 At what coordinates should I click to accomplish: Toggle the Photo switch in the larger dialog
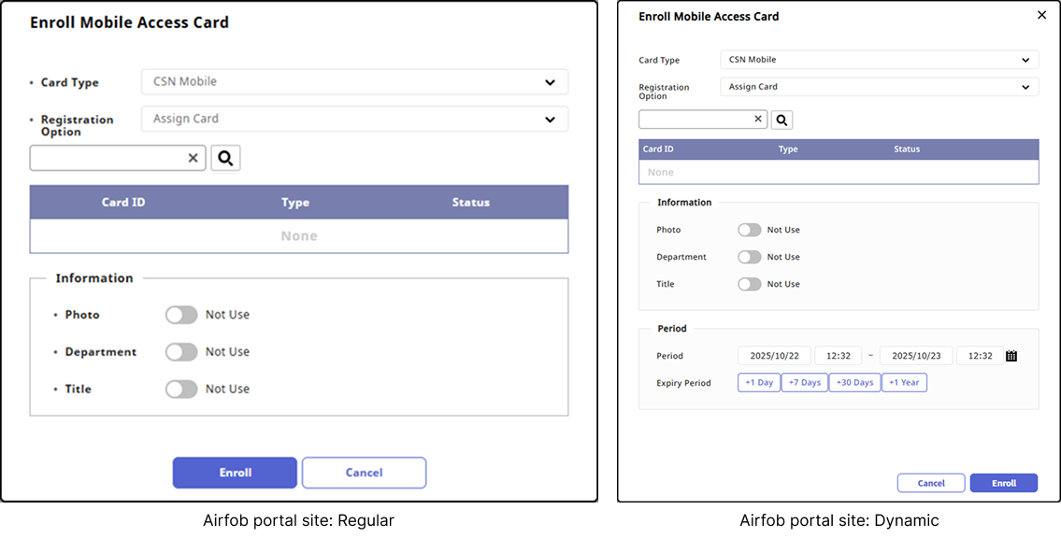click(x=181, y=316)
